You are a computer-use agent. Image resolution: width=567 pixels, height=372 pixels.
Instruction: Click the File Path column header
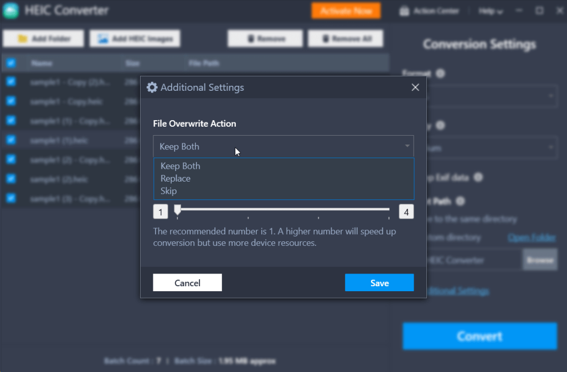(x=204, y=63)
